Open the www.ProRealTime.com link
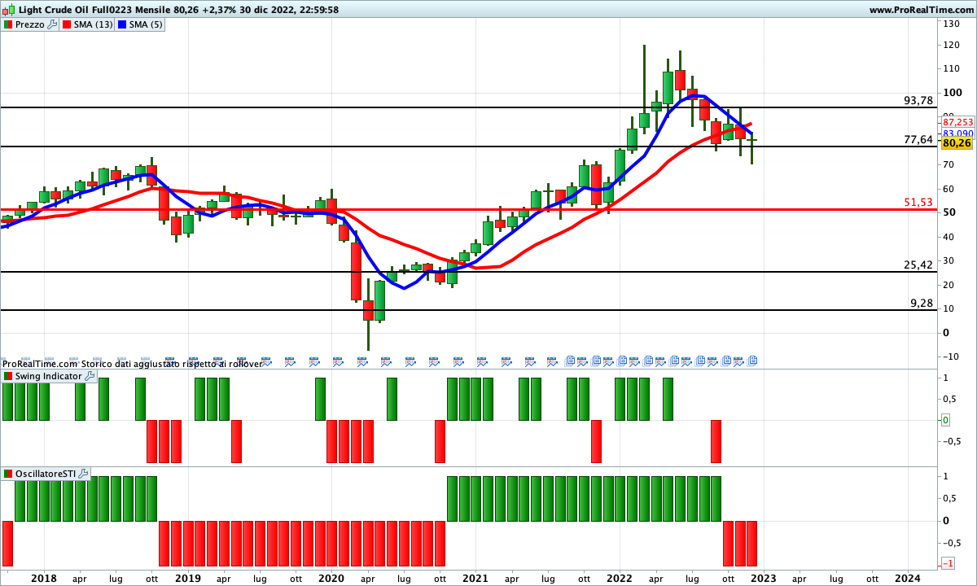 (921, 10)
